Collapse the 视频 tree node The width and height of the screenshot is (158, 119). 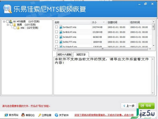(8, 25)
